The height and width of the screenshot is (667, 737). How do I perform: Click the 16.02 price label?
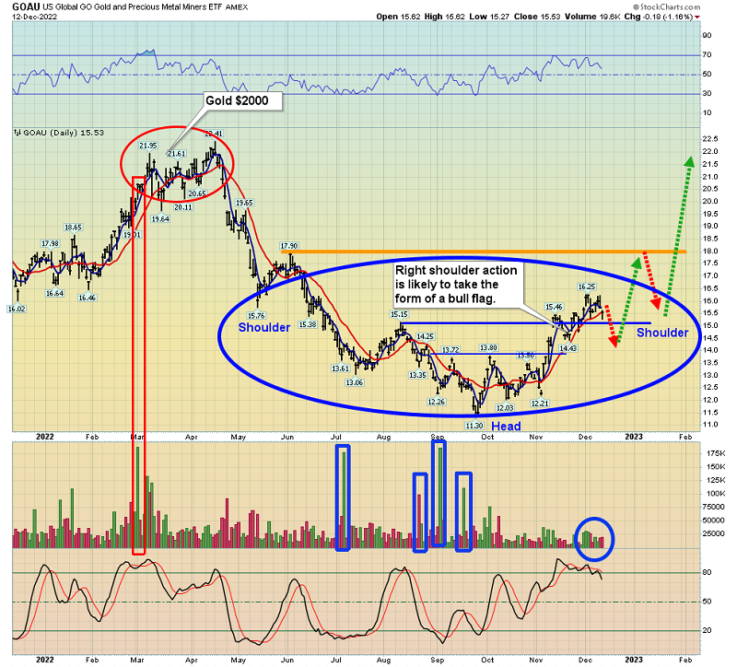coord(17,309)
